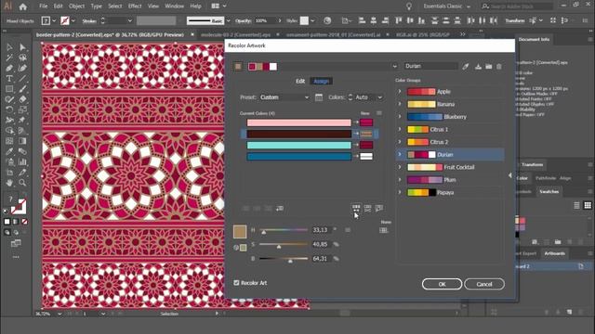
Task: Go to the Home screen icon
Action: pos(22,6)
